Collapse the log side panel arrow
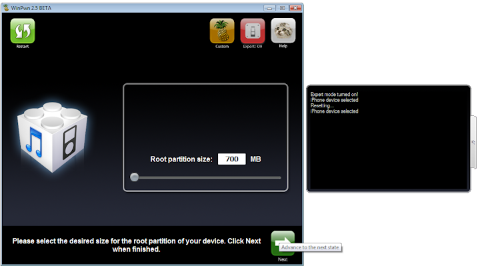The image size is (480, 268). (473, 142)
